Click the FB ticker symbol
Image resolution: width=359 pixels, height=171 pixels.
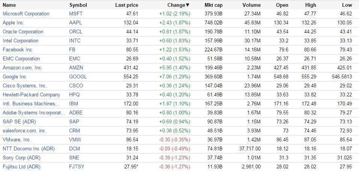point(72,50)
